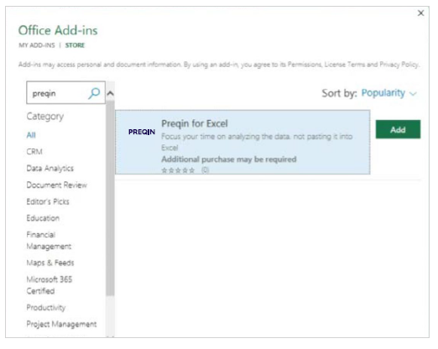This screenshot has width=438, height=349.
Task: Open the Sort by Popularity dropdown
Action: point(388,93)
